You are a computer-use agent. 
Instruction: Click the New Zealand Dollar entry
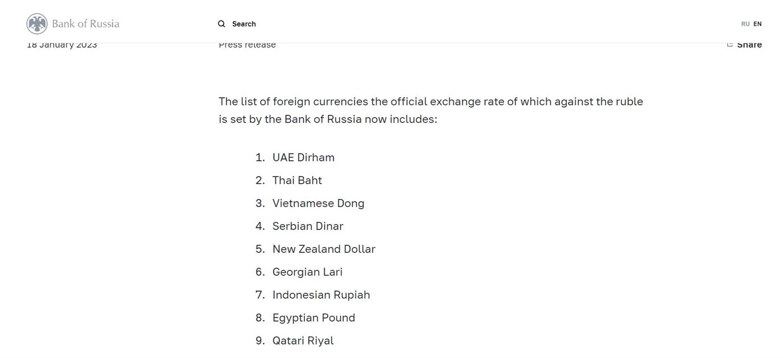click(324, 249)
